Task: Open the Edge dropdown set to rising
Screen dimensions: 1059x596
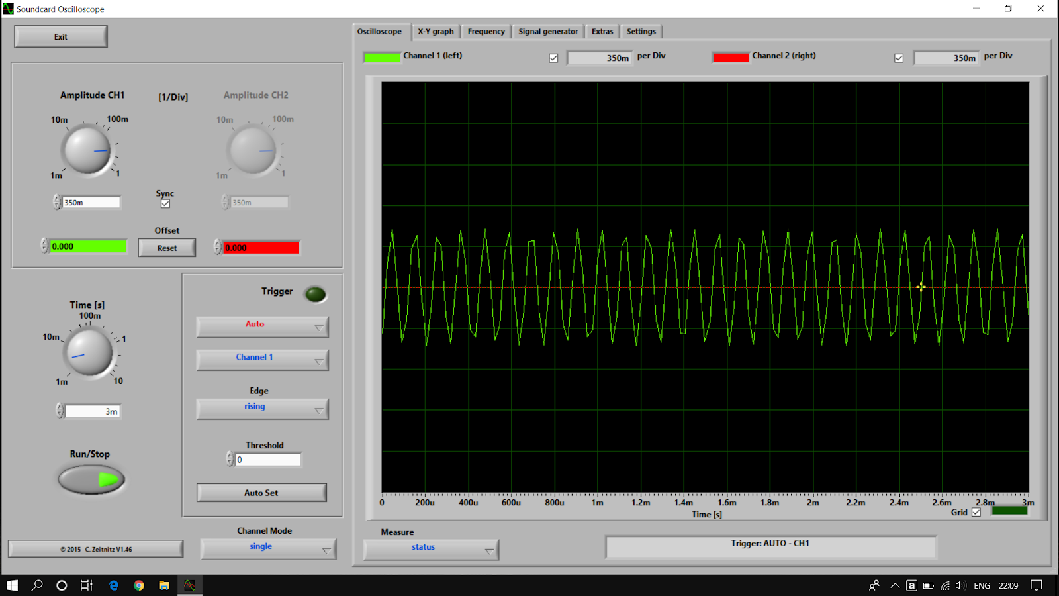Action: point(261,409)
